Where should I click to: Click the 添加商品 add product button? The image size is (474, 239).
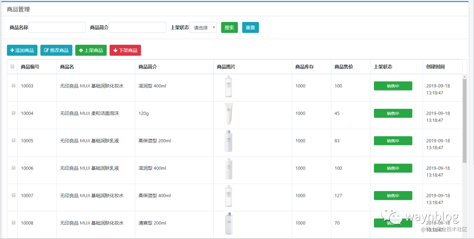22,50
